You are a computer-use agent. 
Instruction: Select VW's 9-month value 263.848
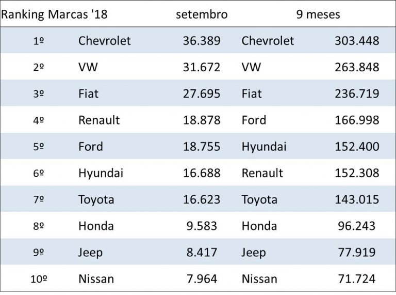(x=357, y=67)
